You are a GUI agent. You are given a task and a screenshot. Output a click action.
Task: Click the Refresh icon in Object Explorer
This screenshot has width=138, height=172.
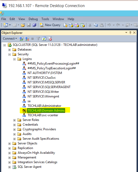[x=44, y=39]
